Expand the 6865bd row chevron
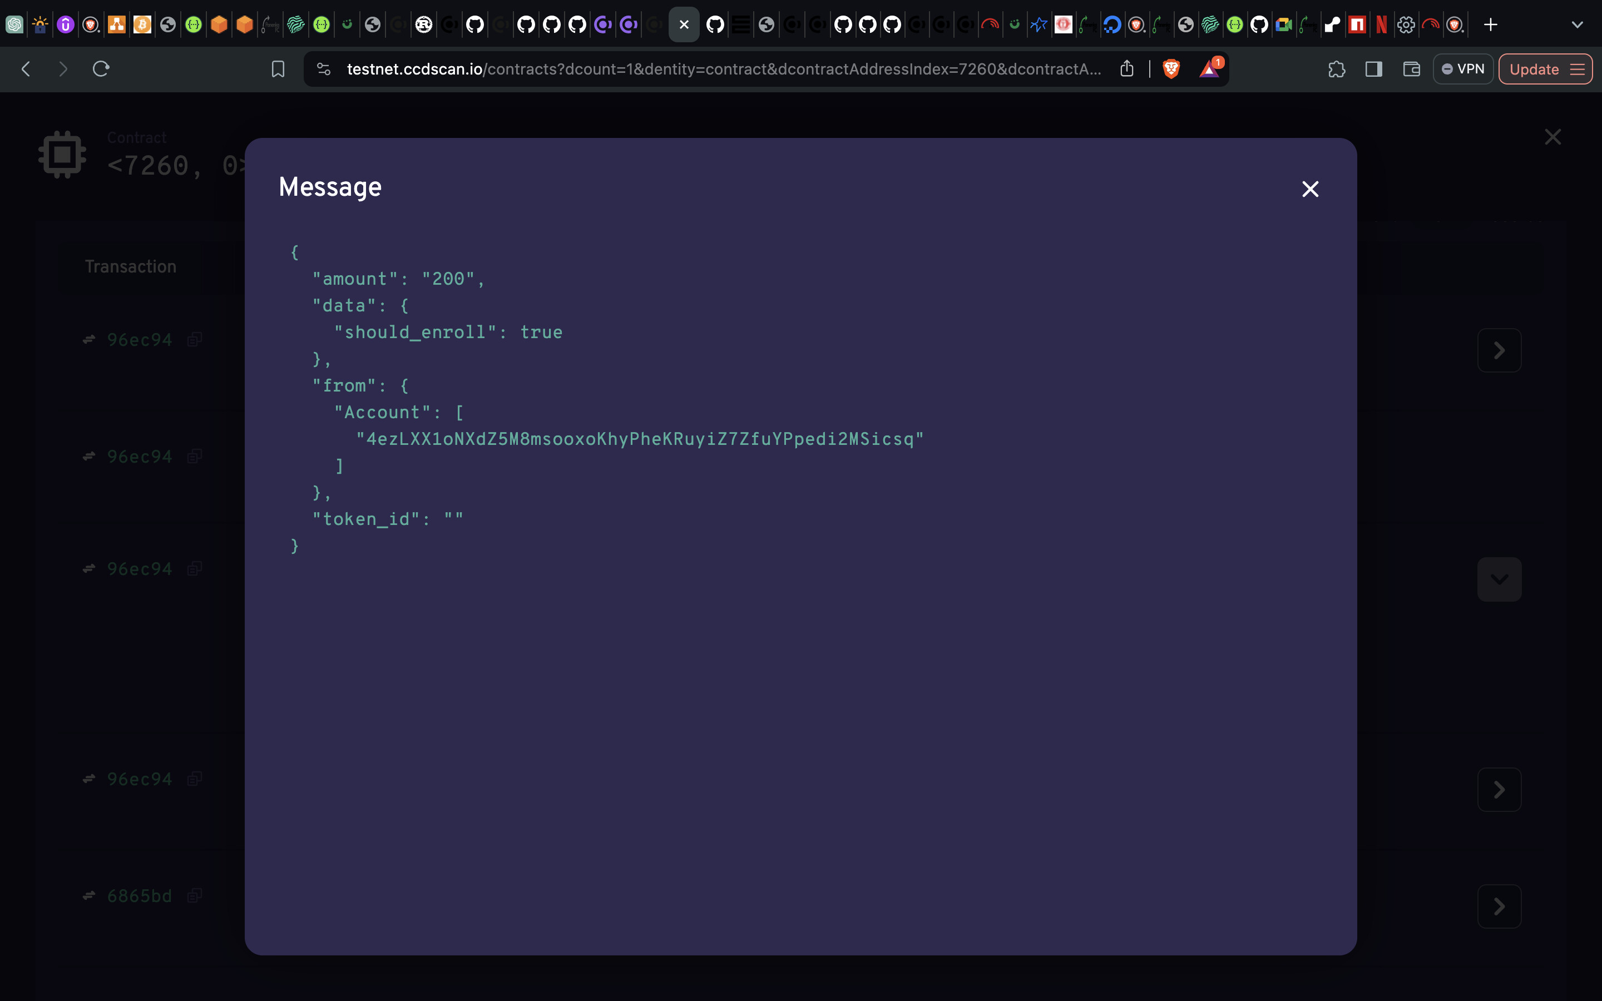Viewport: 1602px width, 1001px height. pyautogui.click(x=1500, y=906)
